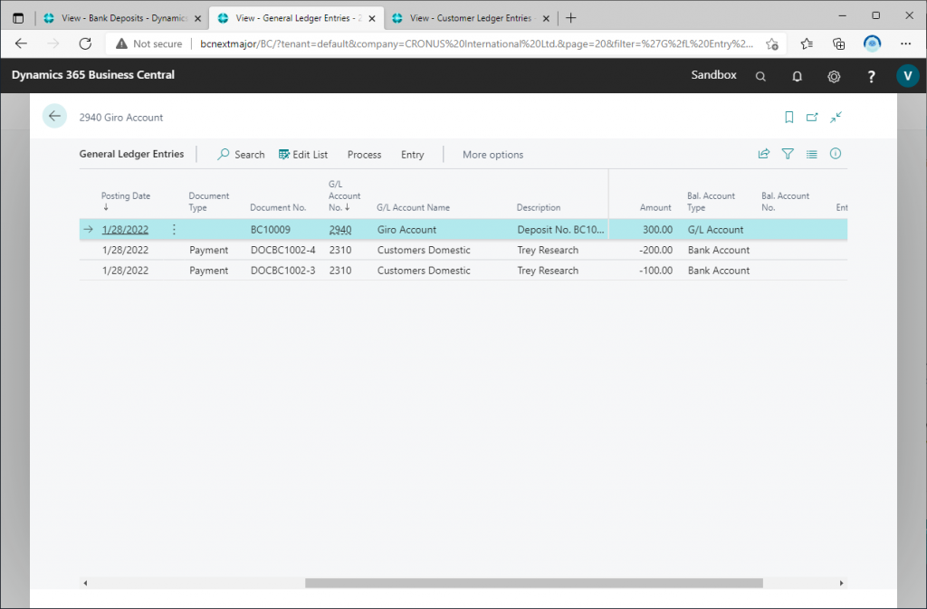The image size is (927, 609).
Task: Open a new browser tab
Action: (570, 18)
